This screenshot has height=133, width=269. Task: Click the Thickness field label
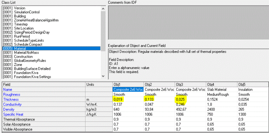coord(44,99)
